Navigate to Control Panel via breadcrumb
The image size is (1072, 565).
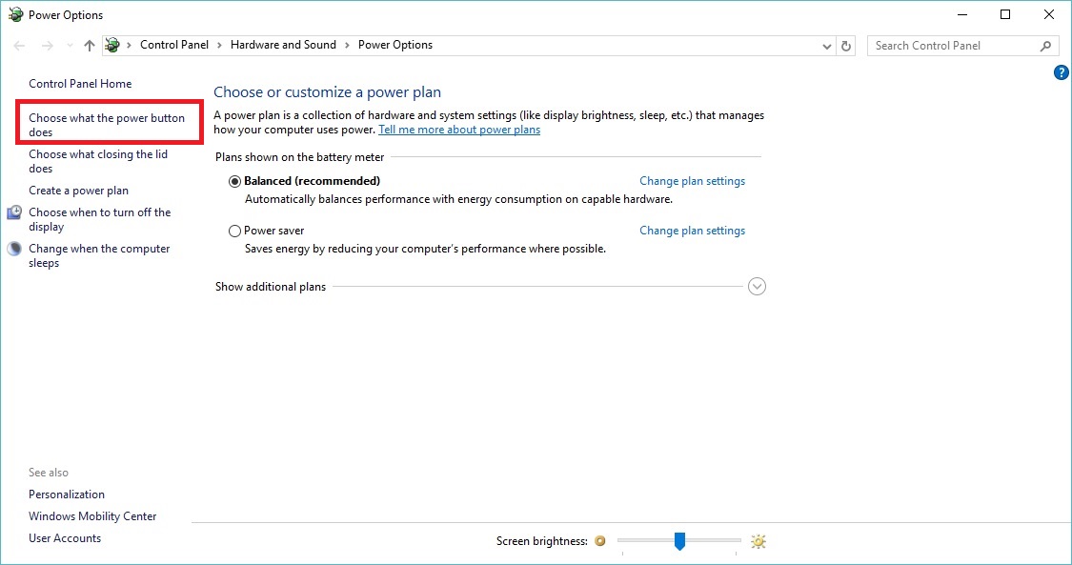click(174, 45)
